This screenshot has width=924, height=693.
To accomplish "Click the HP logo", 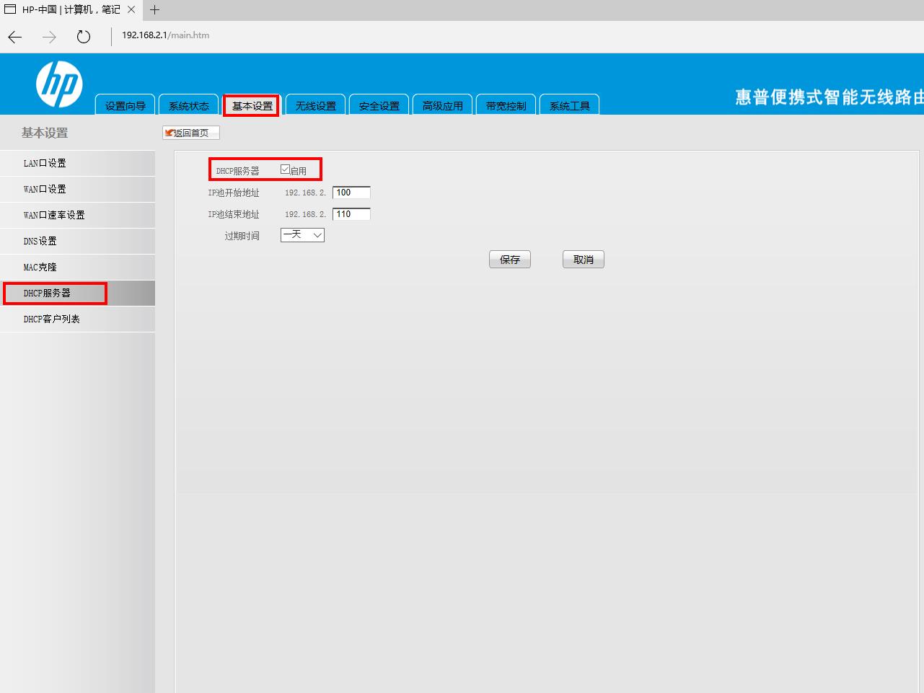I will [58, 83].
